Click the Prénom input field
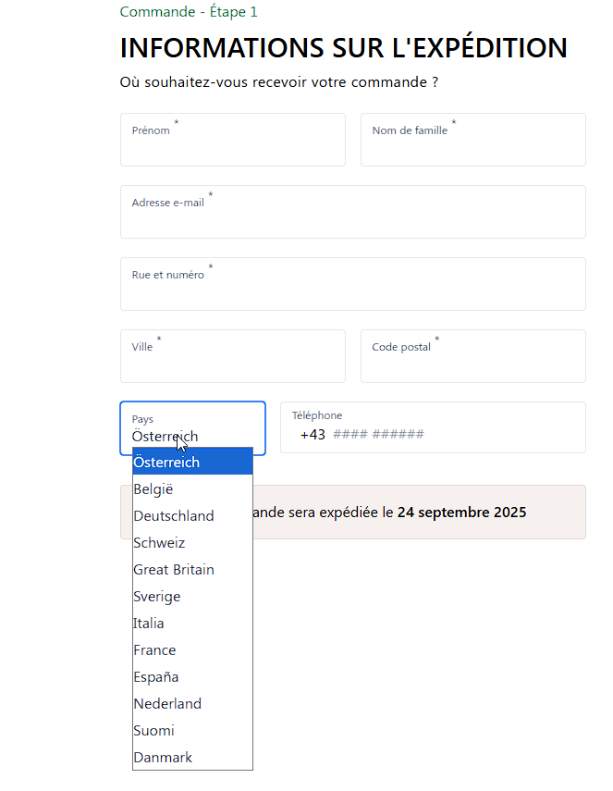 232,140
